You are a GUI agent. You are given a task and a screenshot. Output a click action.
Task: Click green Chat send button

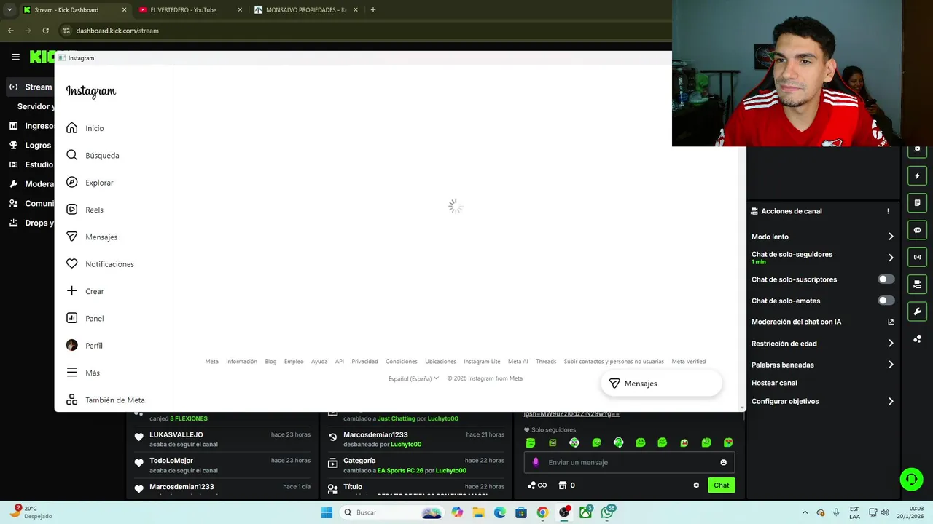721,485
